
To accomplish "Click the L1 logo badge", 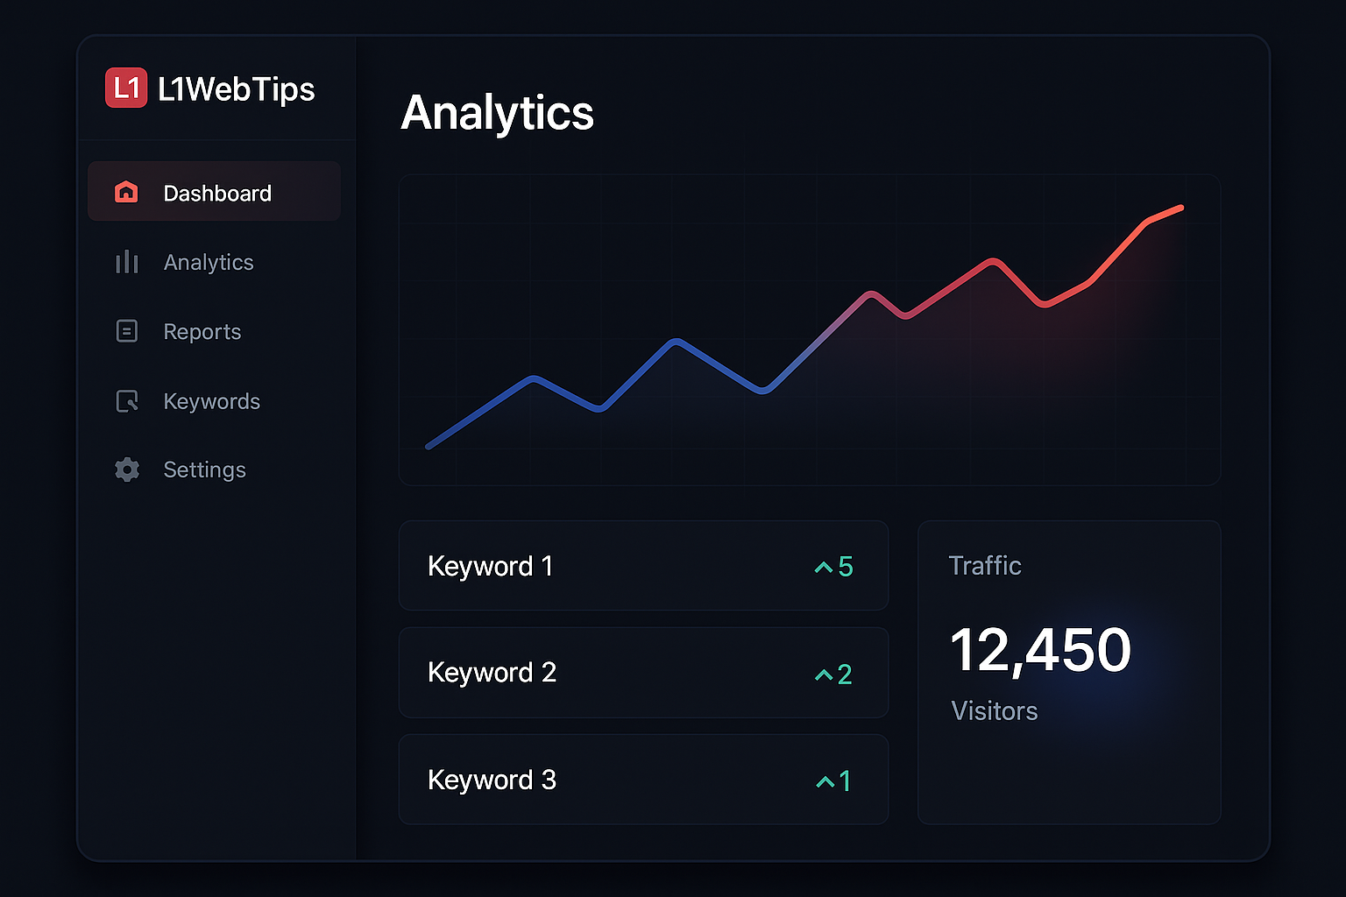I will tap(126, 88).
